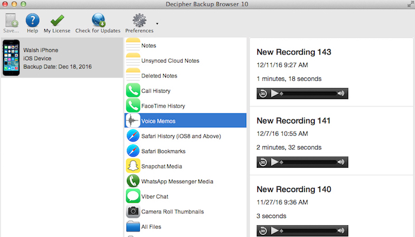Viewport: 415px width, 237px height.
Task: Mute volume on Recording 141 player
Action: (341, 162)
